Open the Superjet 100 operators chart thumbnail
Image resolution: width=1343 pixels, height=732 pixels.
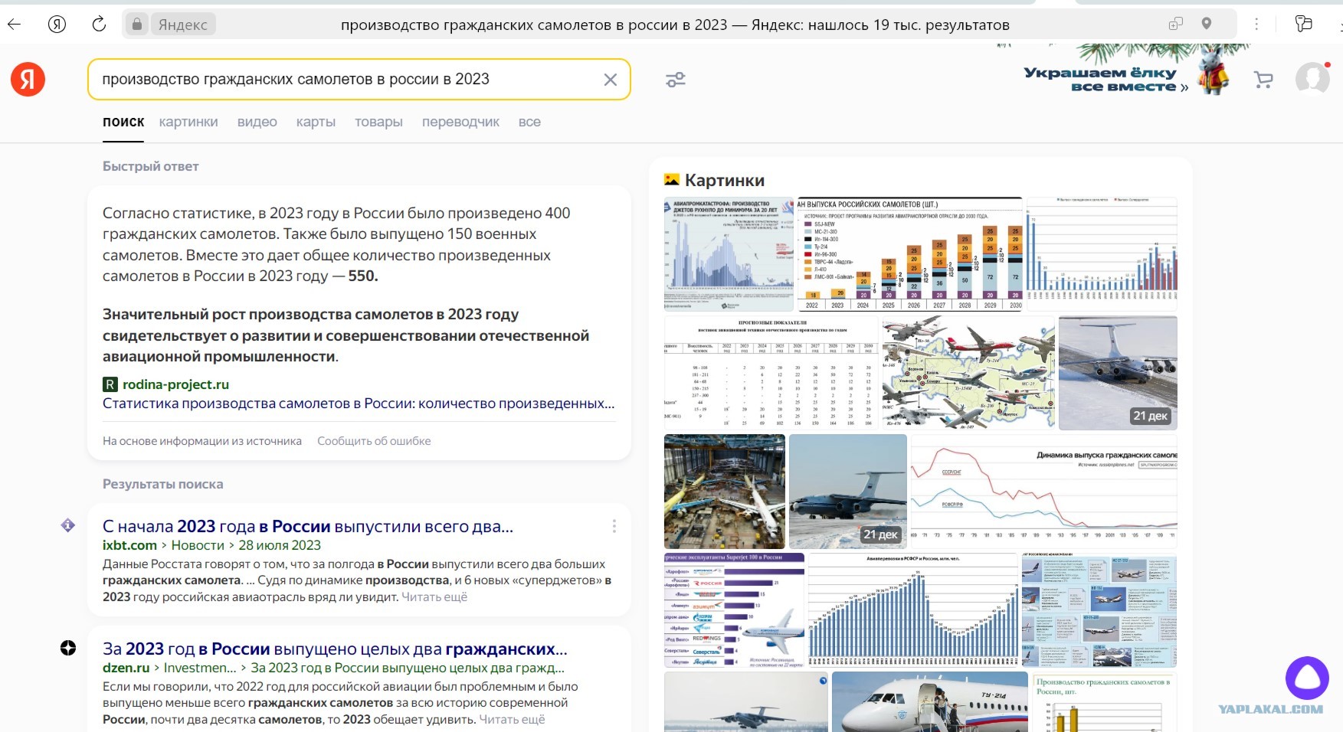(734, 610)
